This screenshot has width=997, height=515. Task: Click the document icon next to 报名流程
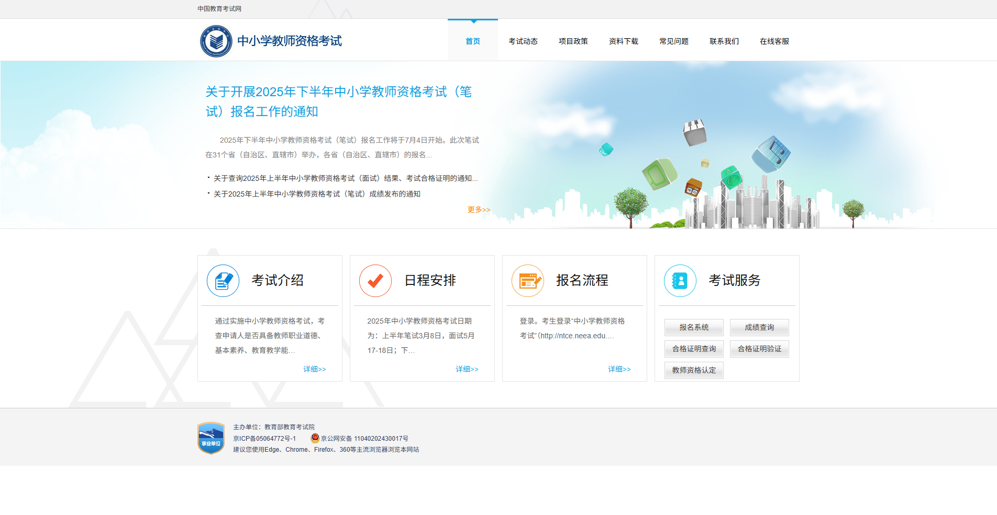(527, 280)
